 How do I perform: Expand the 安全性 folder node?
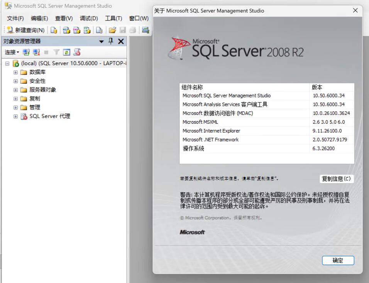[x=16, y=81]
